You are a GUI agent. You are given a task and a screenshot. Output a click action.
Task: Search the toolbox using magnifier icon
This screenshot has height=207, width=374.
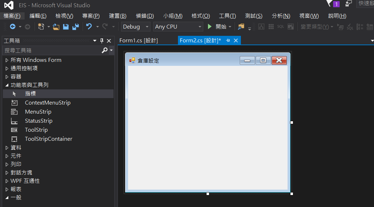pos(105,50)
